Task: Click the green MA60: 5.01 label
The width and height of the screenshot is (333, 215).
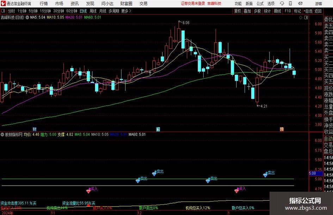Action: (93, 17)
